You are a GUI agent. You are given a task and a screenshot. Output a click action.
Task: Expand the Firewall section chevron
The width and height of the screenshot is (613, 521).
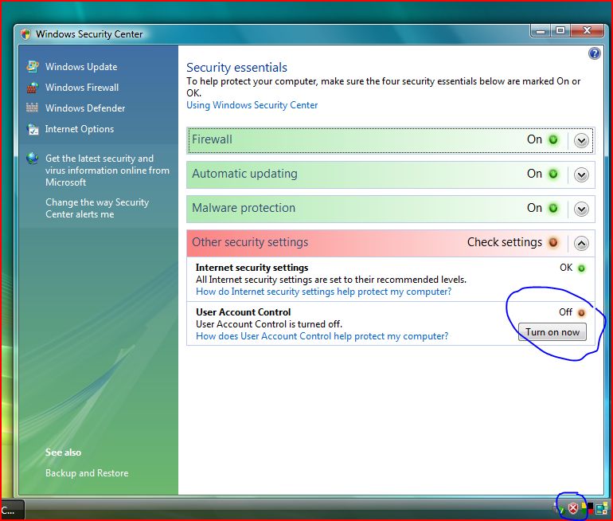click(x=581, y=140)
